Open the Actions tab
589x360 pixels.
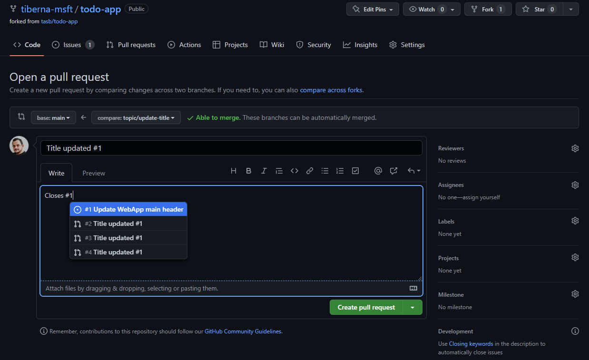[184, 45]
